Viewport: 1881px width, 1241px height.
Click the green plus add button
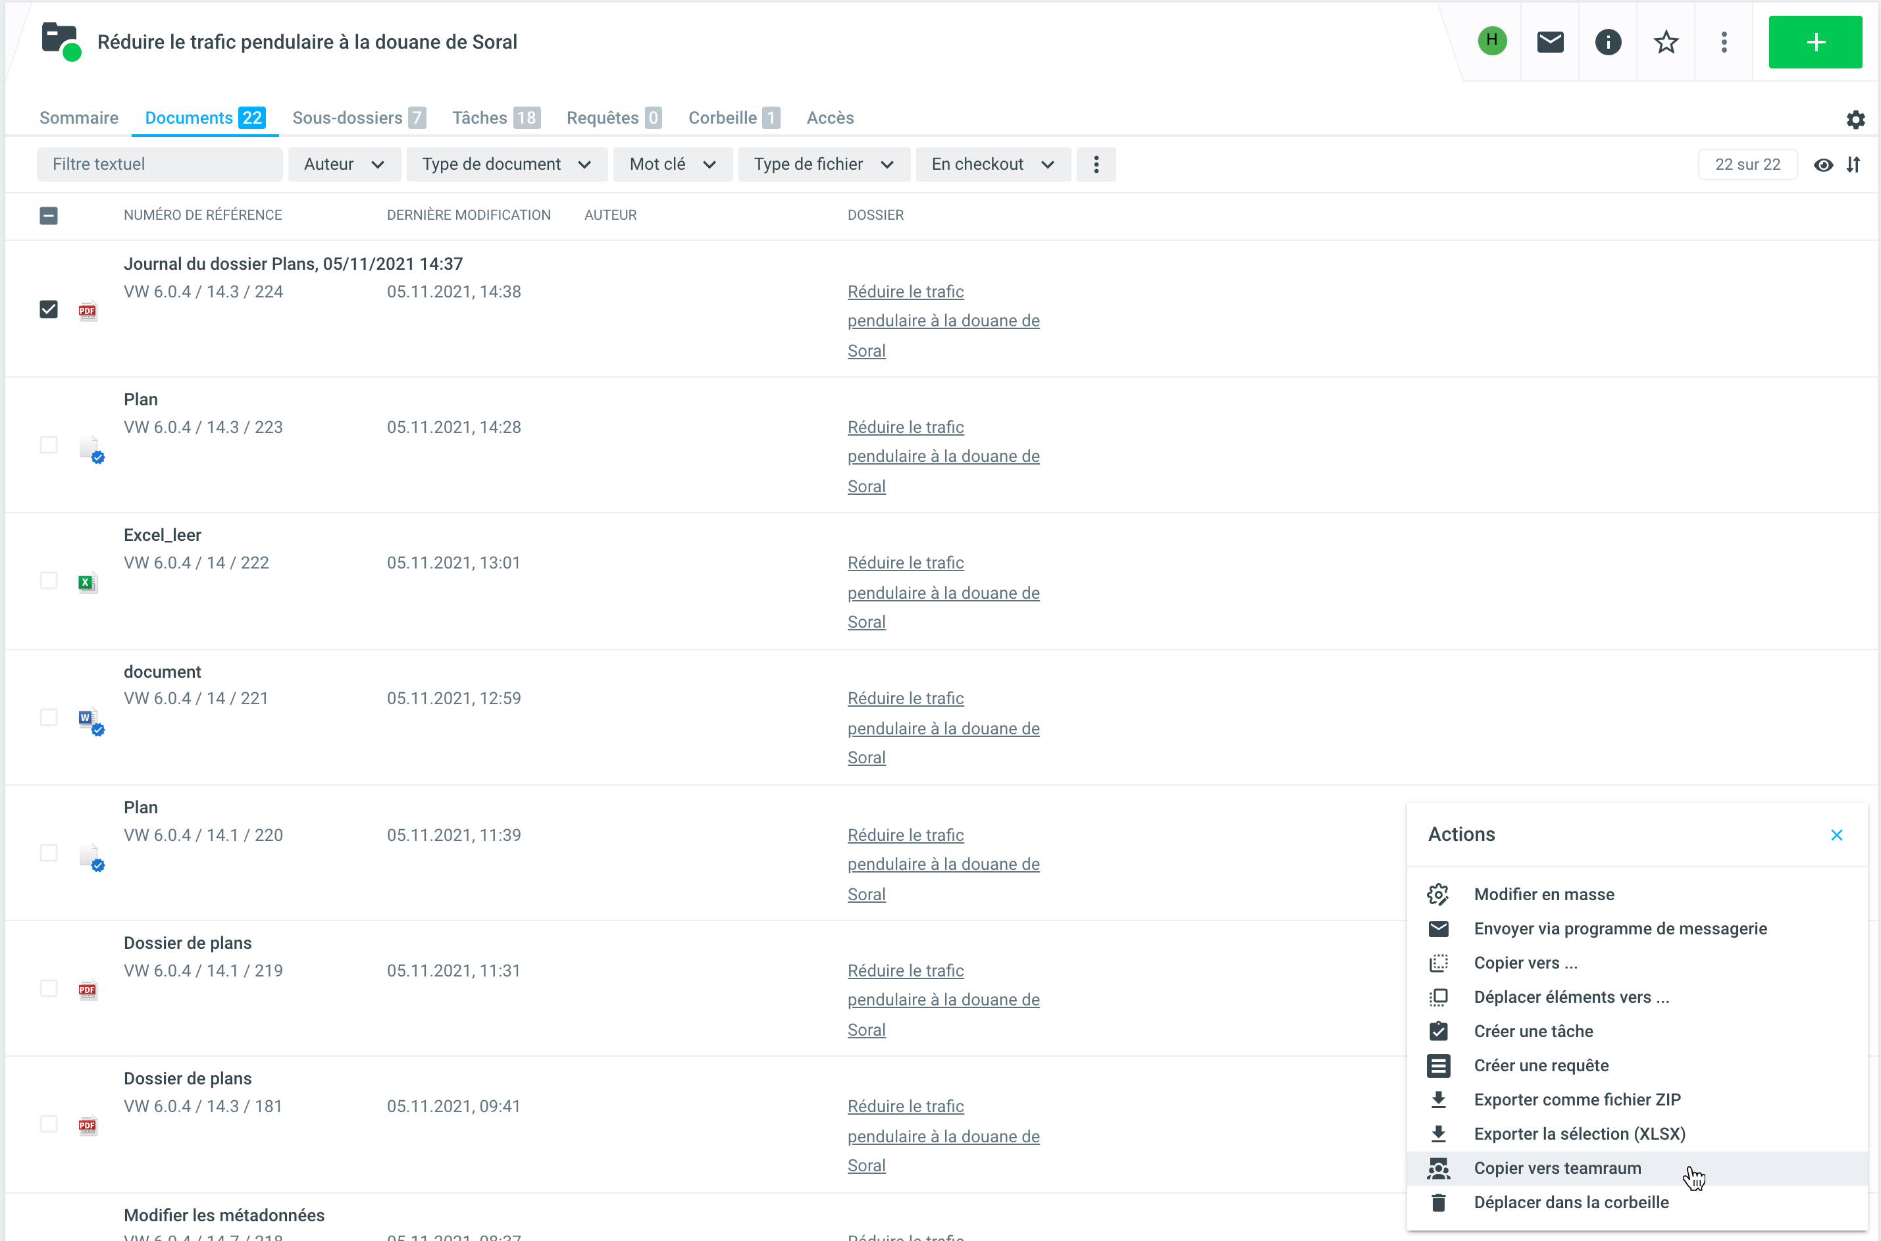pos(1815,42)
